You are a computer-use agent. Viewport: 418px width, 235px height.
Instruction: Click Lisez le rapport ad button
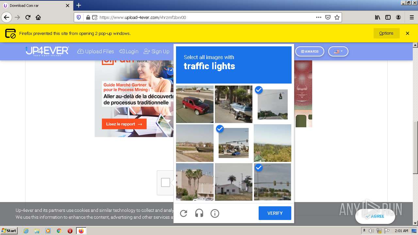tap(124, 124)
